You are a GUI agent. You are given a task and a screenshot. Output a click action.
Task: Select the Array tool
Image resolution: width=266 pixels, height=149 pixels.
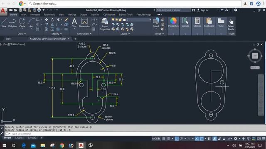click(x=58, y=29)
